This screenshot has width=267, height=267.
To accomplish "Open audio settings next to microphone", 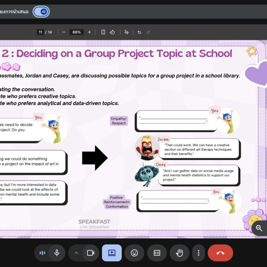I will tap(42, 253).
